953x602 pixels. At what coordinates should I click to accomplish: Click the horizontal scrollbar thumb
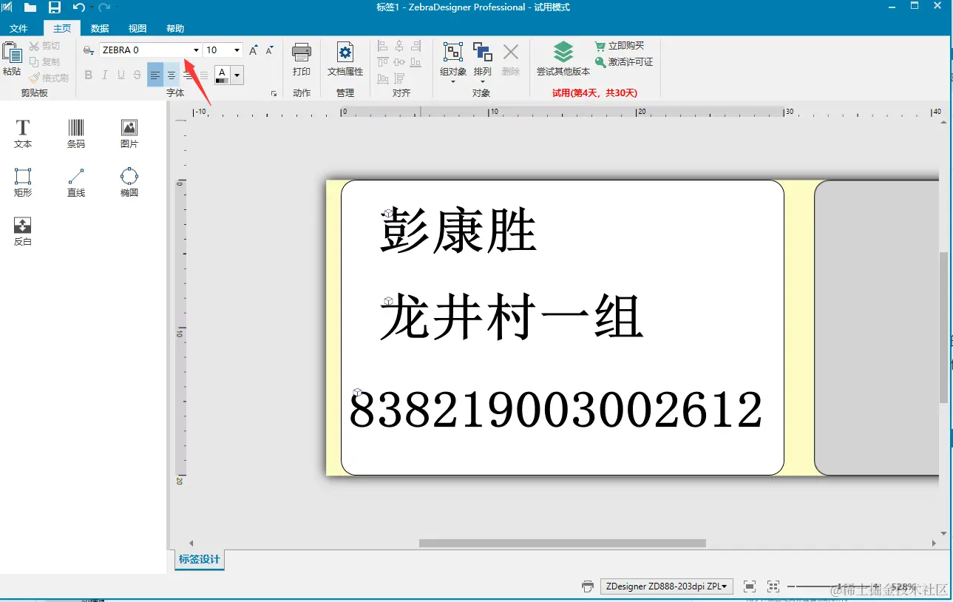563,544
